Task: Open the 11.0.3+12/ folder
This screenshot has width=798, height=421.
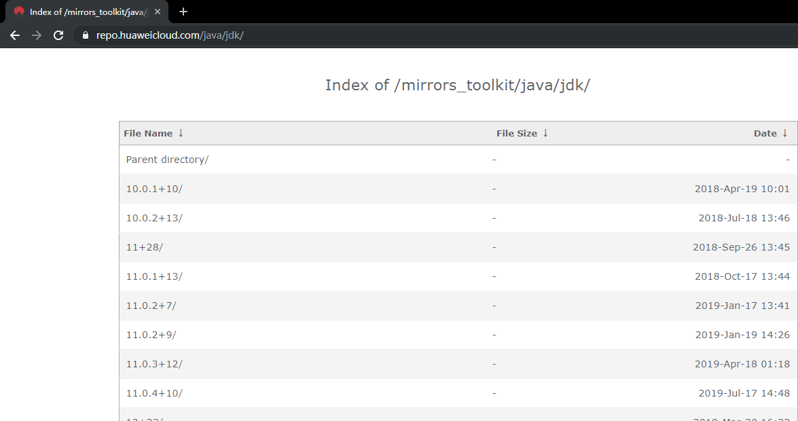Action: 154,364
